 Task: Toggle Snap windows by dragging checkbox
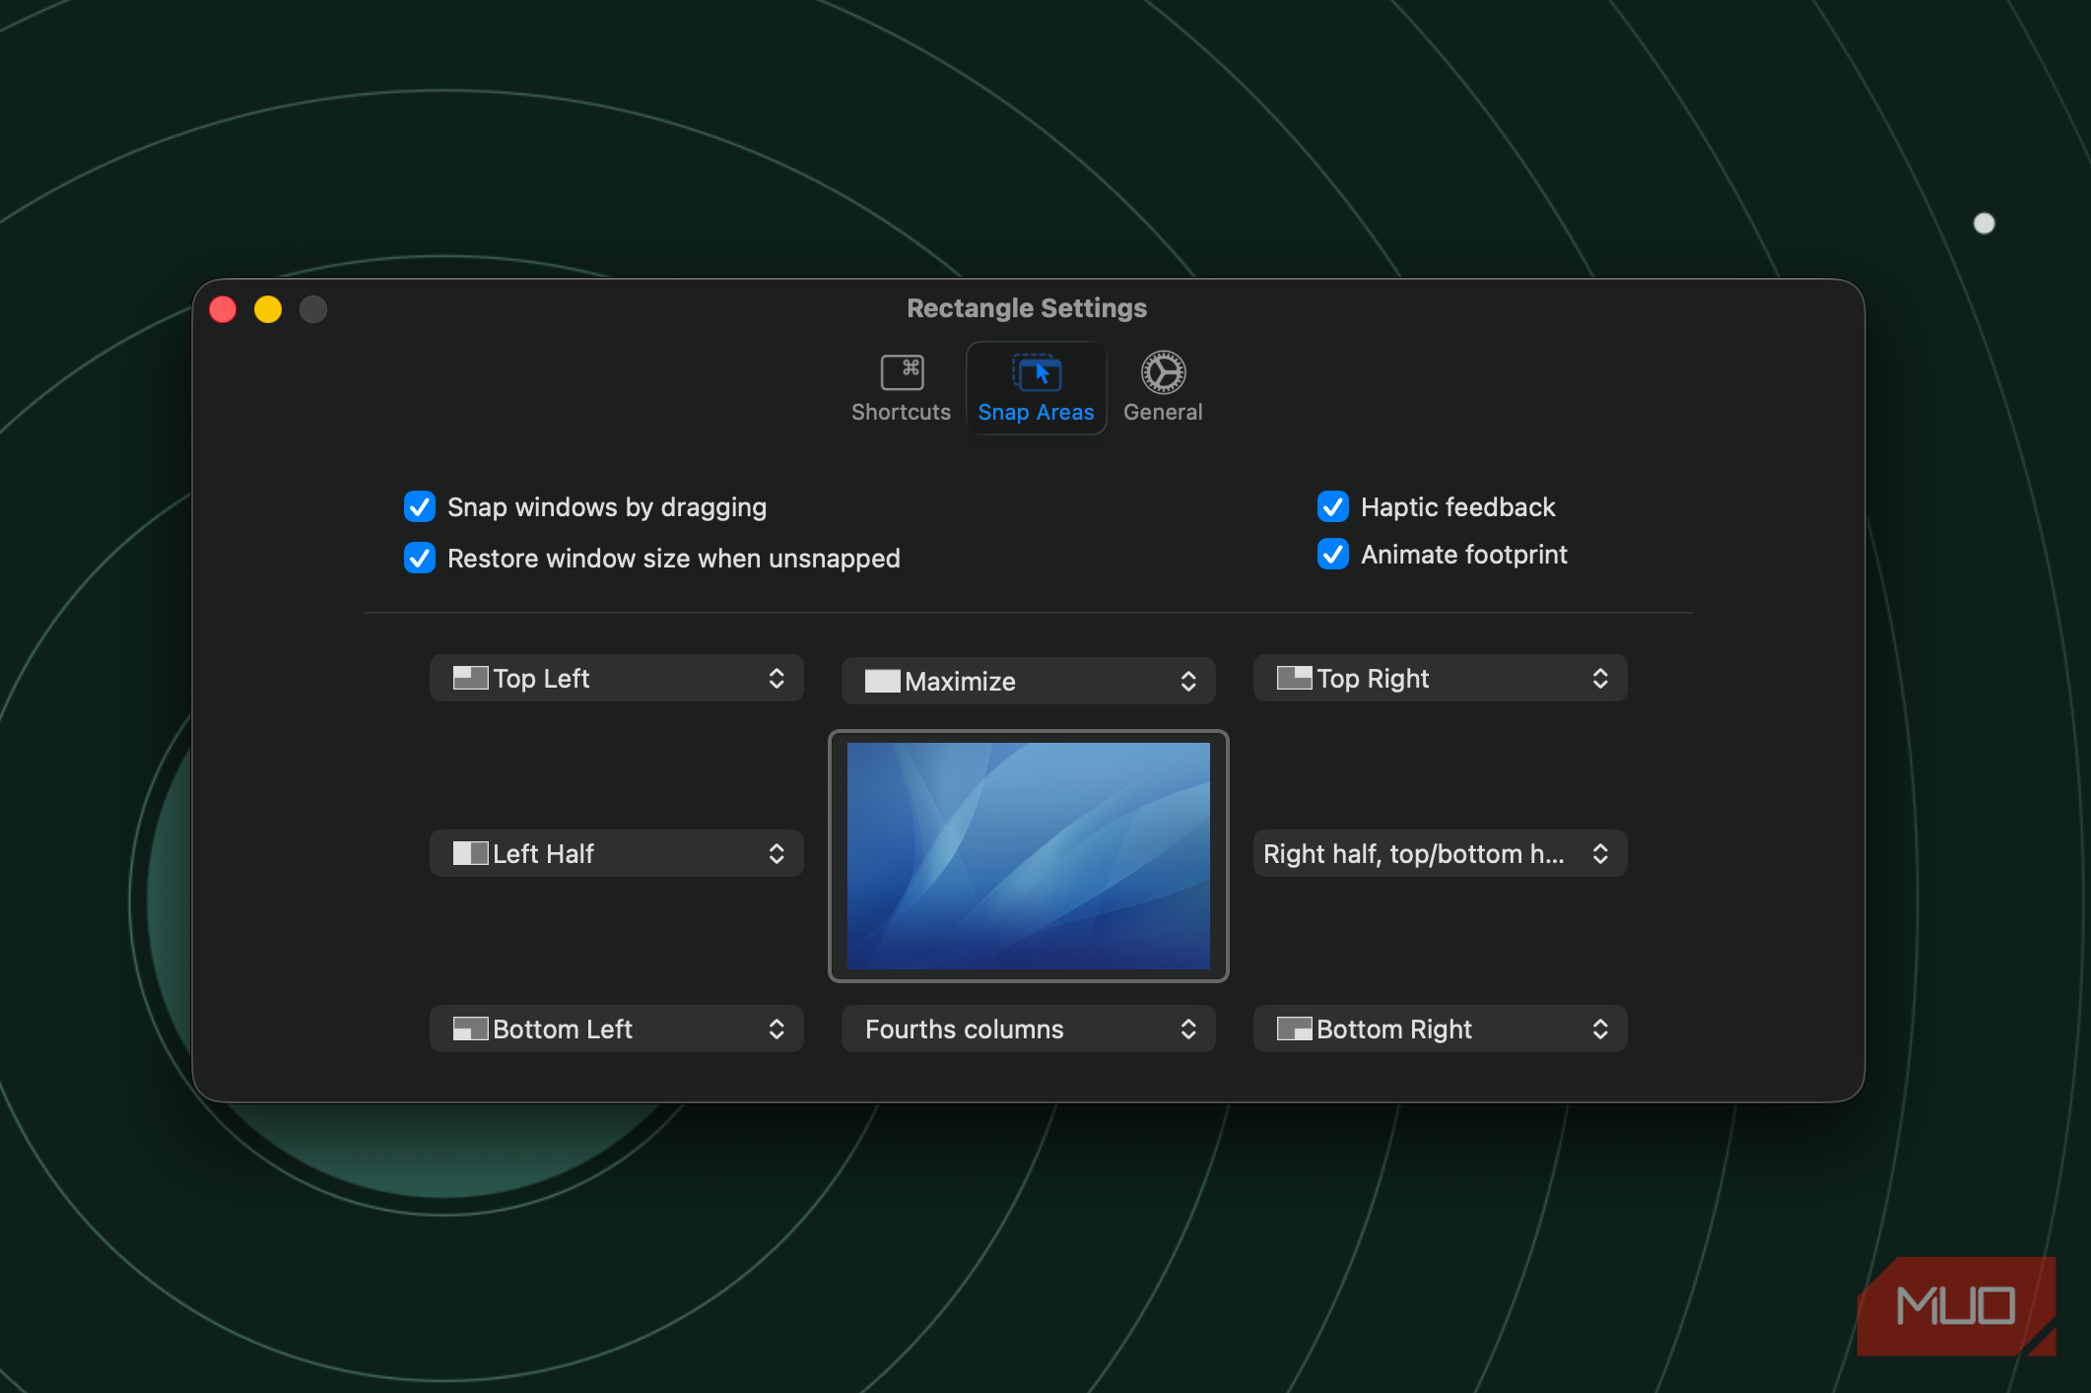(x=420, y=507)
